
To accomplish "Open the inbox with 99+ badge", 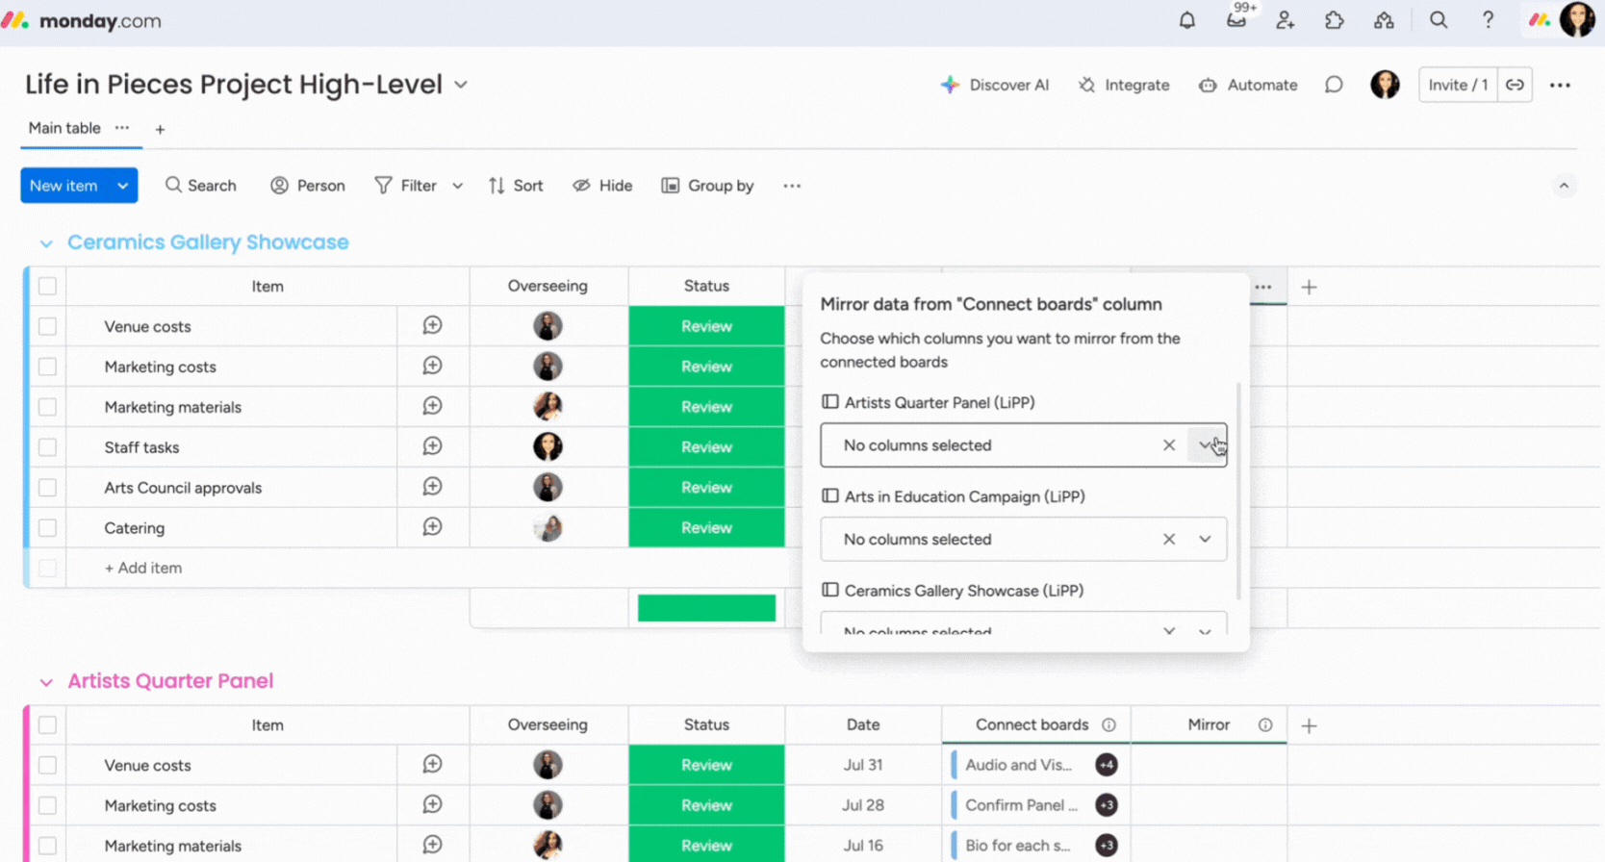I will click(x=1236, y=20).
